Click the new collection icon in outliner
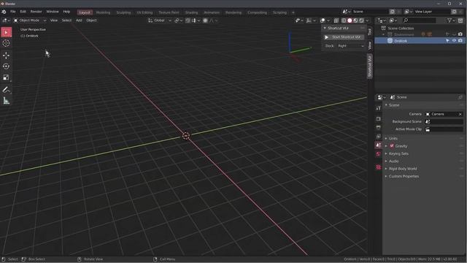The height and width of the screenshot is (263, 467). (x=460, y=20)
